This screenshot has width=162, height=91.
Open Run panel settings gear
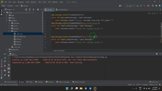click(x=157, y=54)
